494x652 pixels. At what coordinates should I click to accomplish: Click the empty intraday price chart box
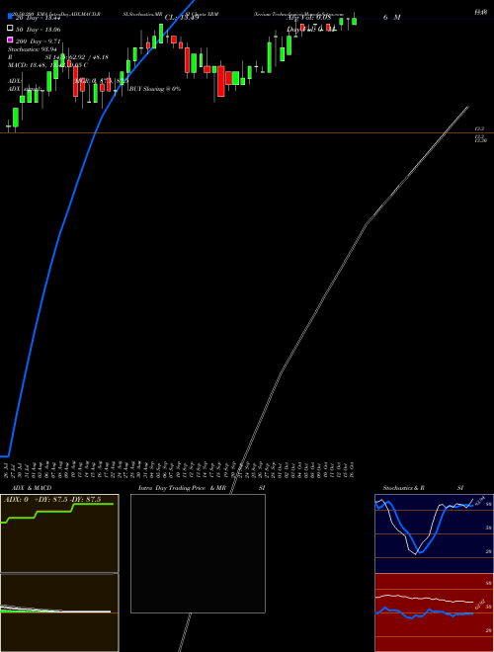(x=198, y=553)
